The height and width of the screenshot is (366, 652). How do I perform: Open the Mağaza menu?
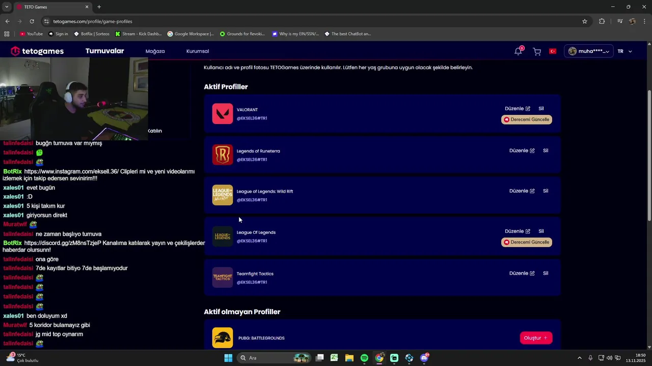click(155, 51)
